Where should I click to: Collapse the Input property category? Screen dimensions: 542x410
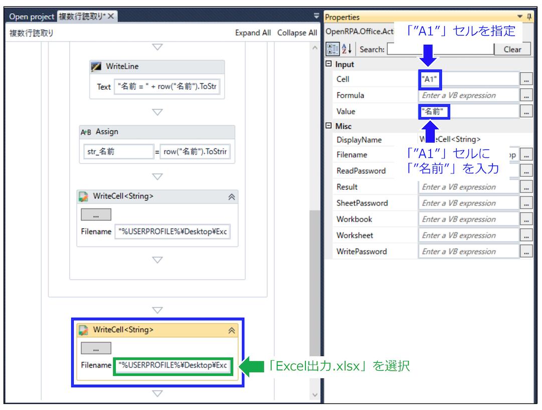coord(329,64)
